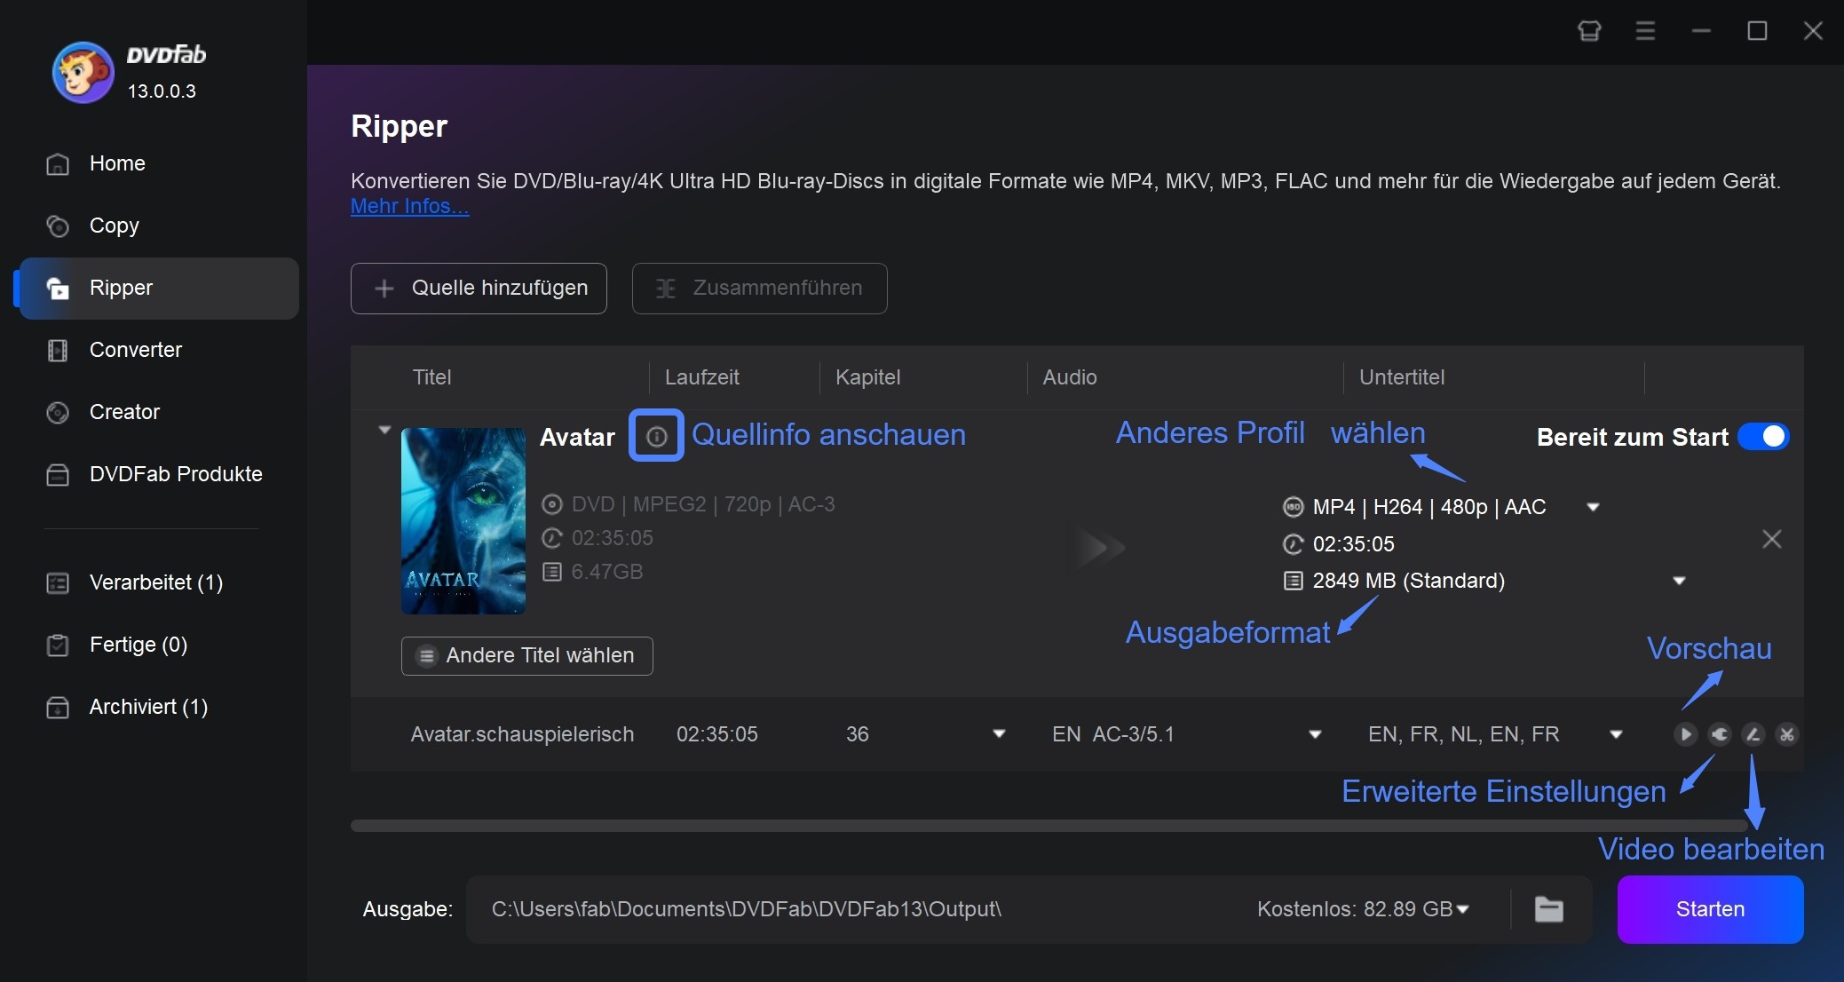Click the Ripper module icon in sidebar

(x=59, y=288)
